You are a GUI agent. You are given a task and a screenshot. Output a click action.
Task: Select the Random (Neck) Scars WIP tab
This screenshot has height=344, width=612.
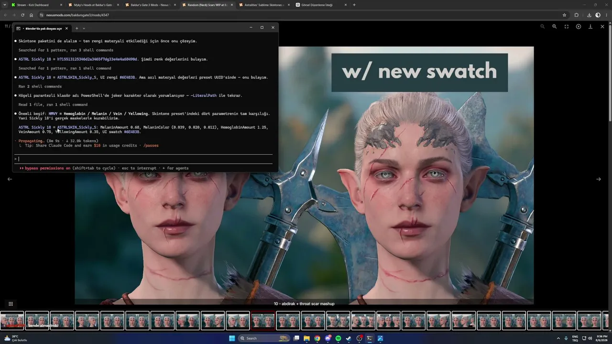[207, 5]
